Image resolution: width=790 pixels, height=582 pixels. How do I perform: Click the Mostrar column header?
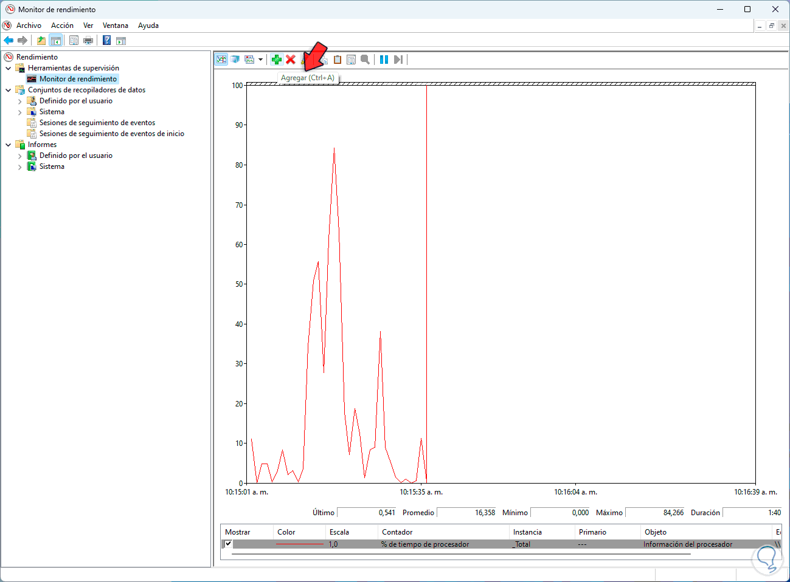246,532
